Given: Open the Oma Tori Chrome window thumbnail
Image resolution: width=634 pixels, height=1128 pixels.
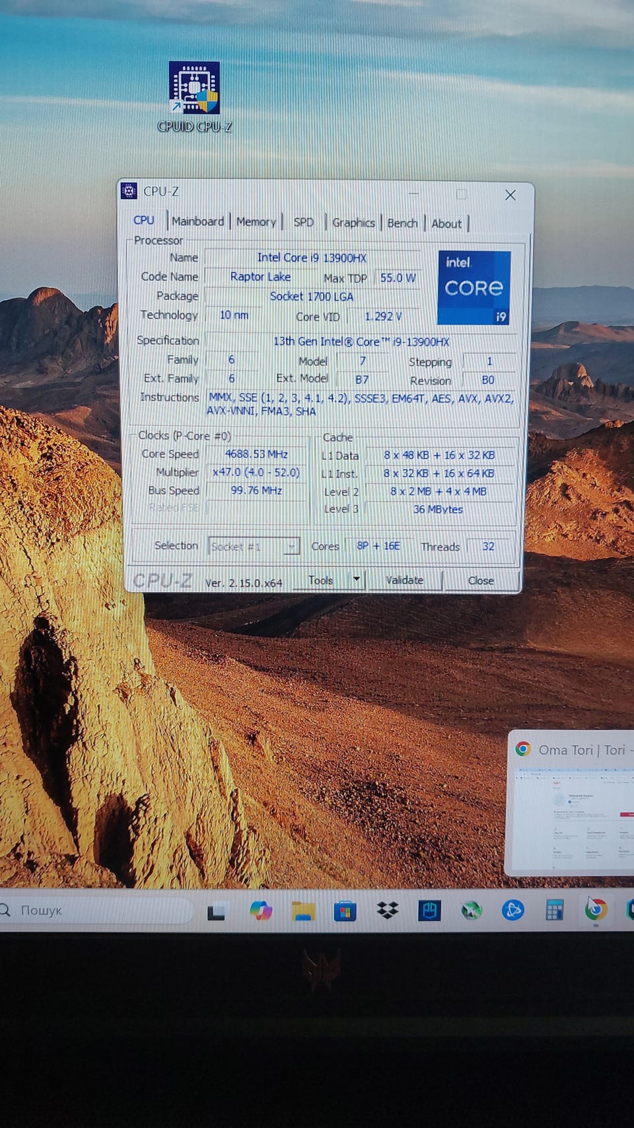Looking at the screenshot, I should pos(572,803).
